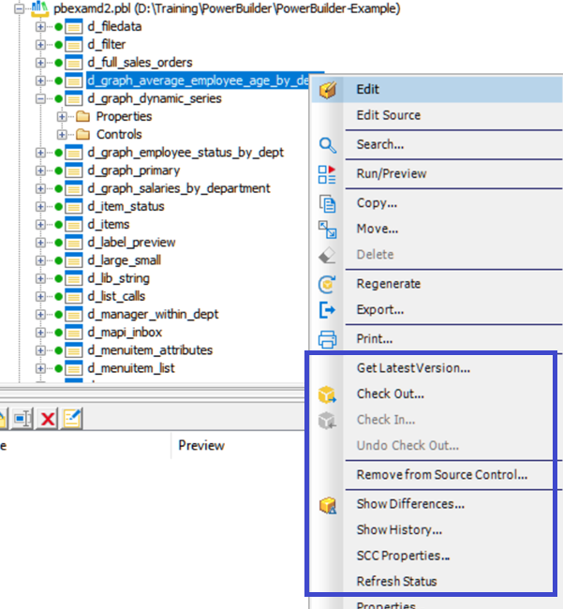Click the Run/Preview icon
563x609 pixels.
(x=327, y=174)
